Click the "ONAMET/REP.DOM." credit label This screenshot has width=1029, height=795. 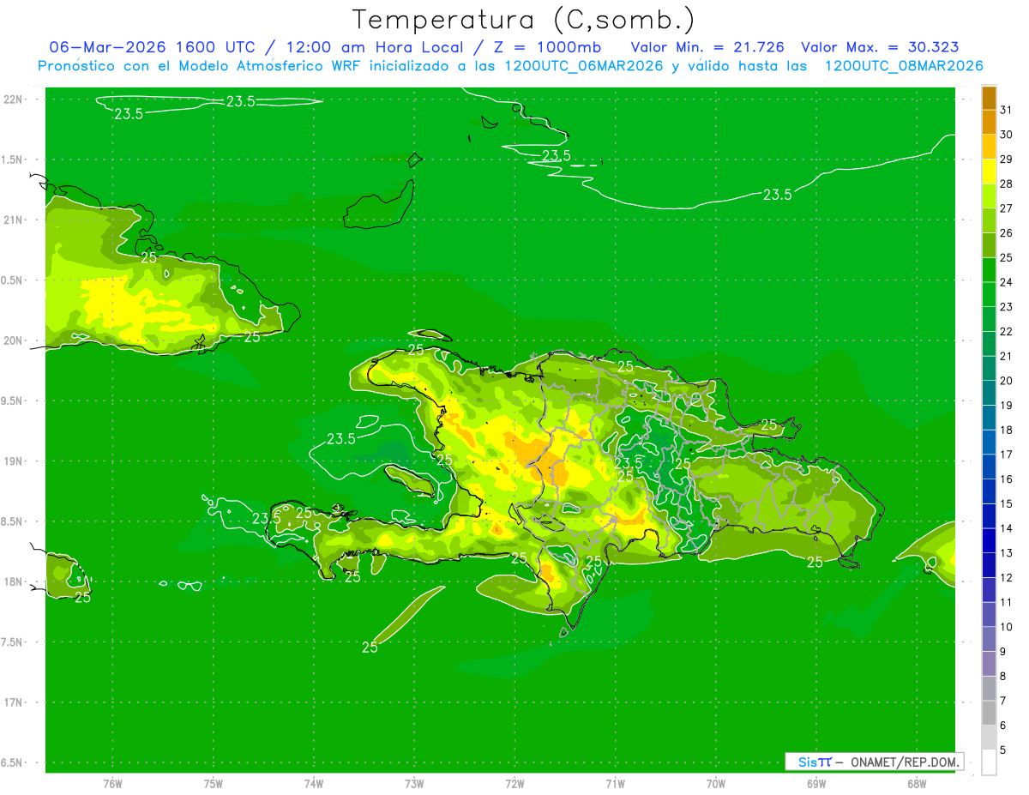click(x=906, y=762)
